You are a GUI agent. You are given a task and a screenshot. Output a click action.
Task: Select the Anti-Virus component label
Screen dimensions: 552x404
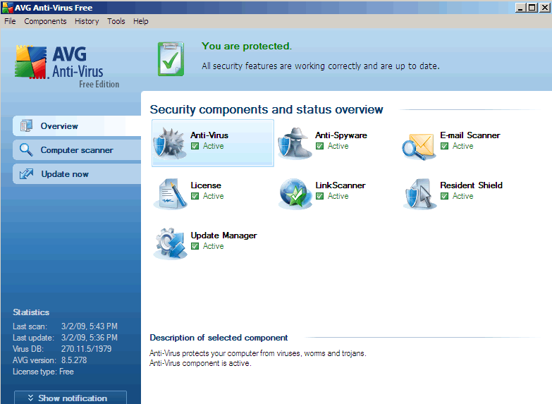209,135
